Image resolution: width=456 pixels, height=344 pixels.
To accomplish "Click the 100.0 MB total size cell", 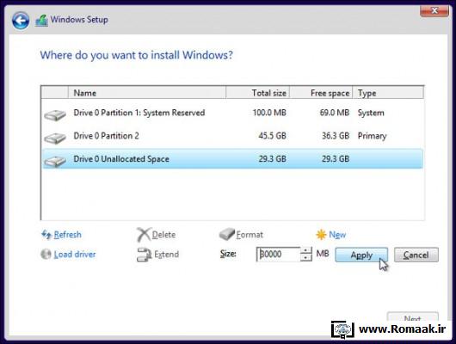I will pos(269,113).
